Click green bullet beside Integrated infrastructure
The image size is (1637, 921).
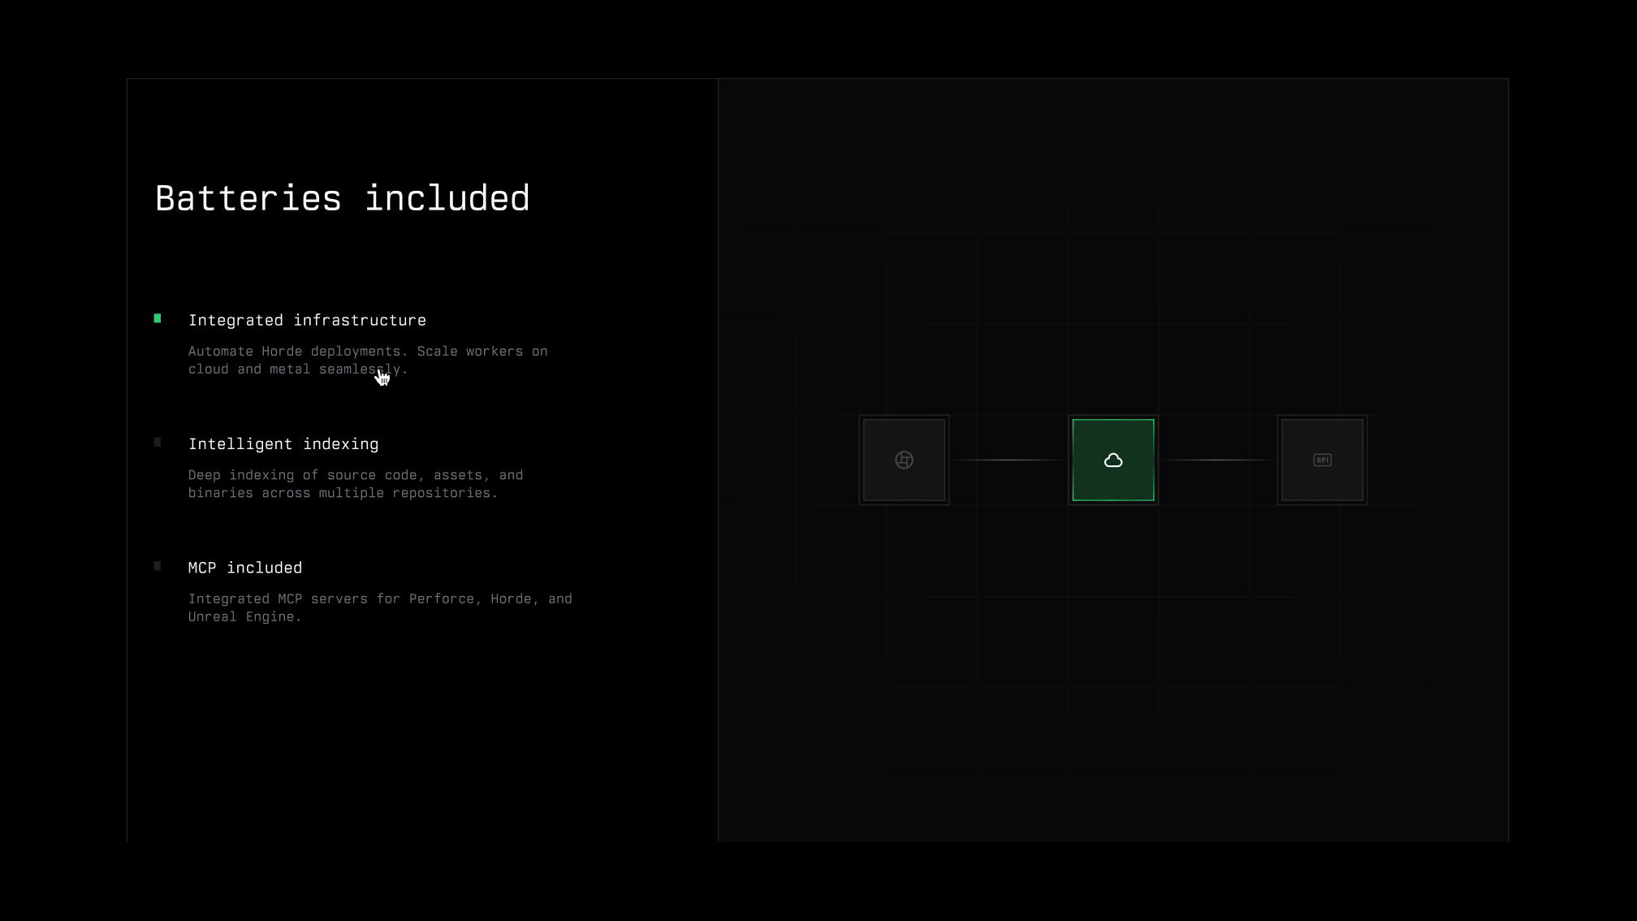[x=158, y=318]
